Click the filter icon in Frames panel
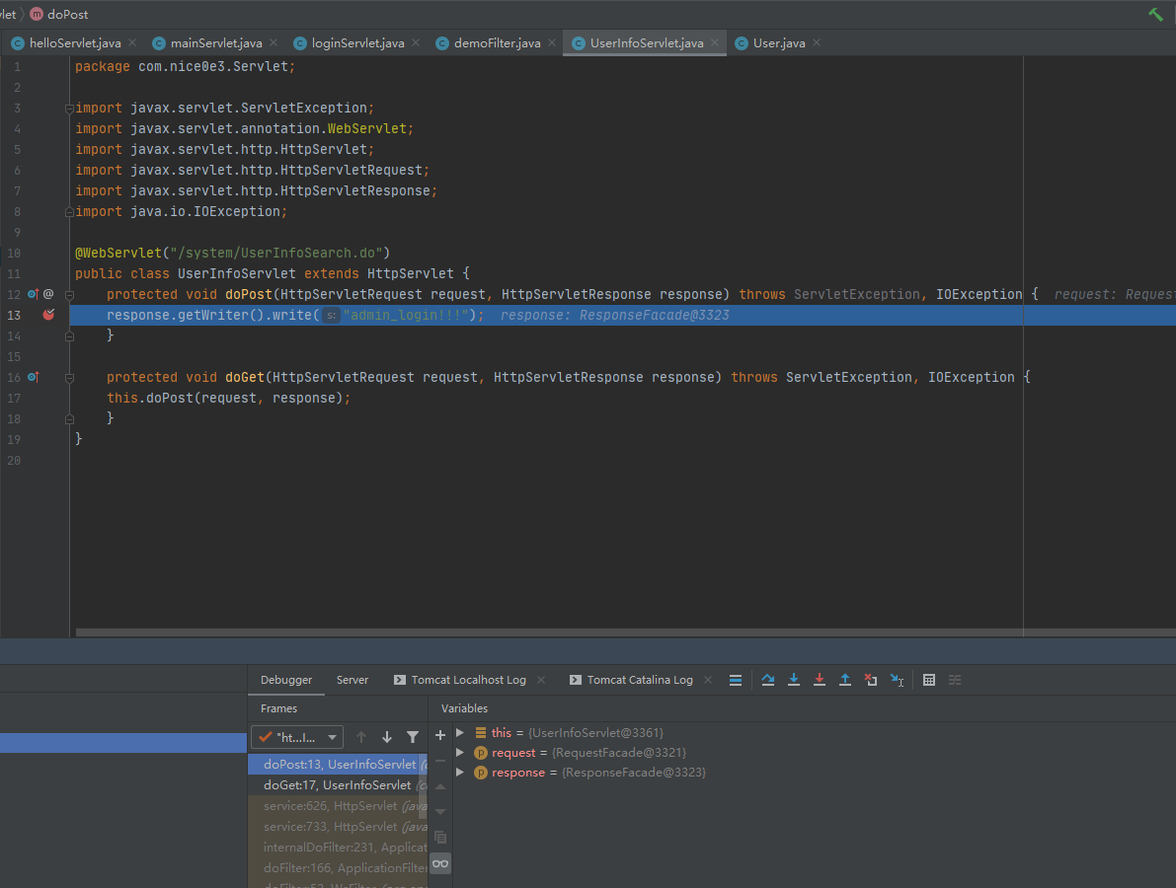 pos(413,737)
